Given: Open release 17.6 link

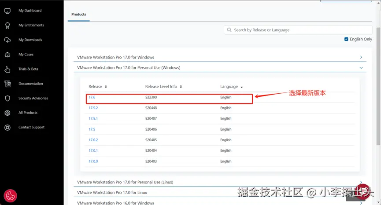Looking at the screenshot, I should (92, 97).
